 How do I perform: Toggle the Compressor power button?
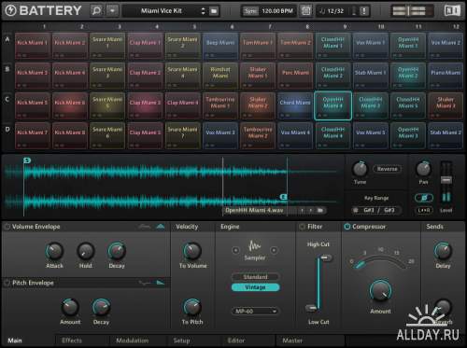347,227
